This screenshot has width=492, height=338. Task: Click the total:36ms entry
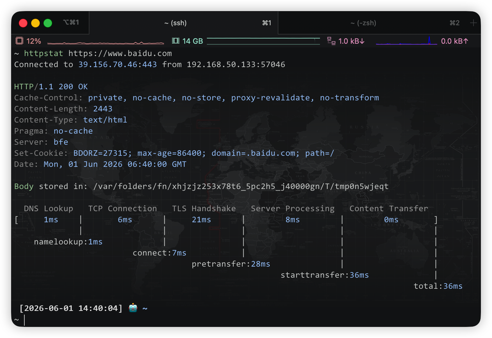pos(438,286)
